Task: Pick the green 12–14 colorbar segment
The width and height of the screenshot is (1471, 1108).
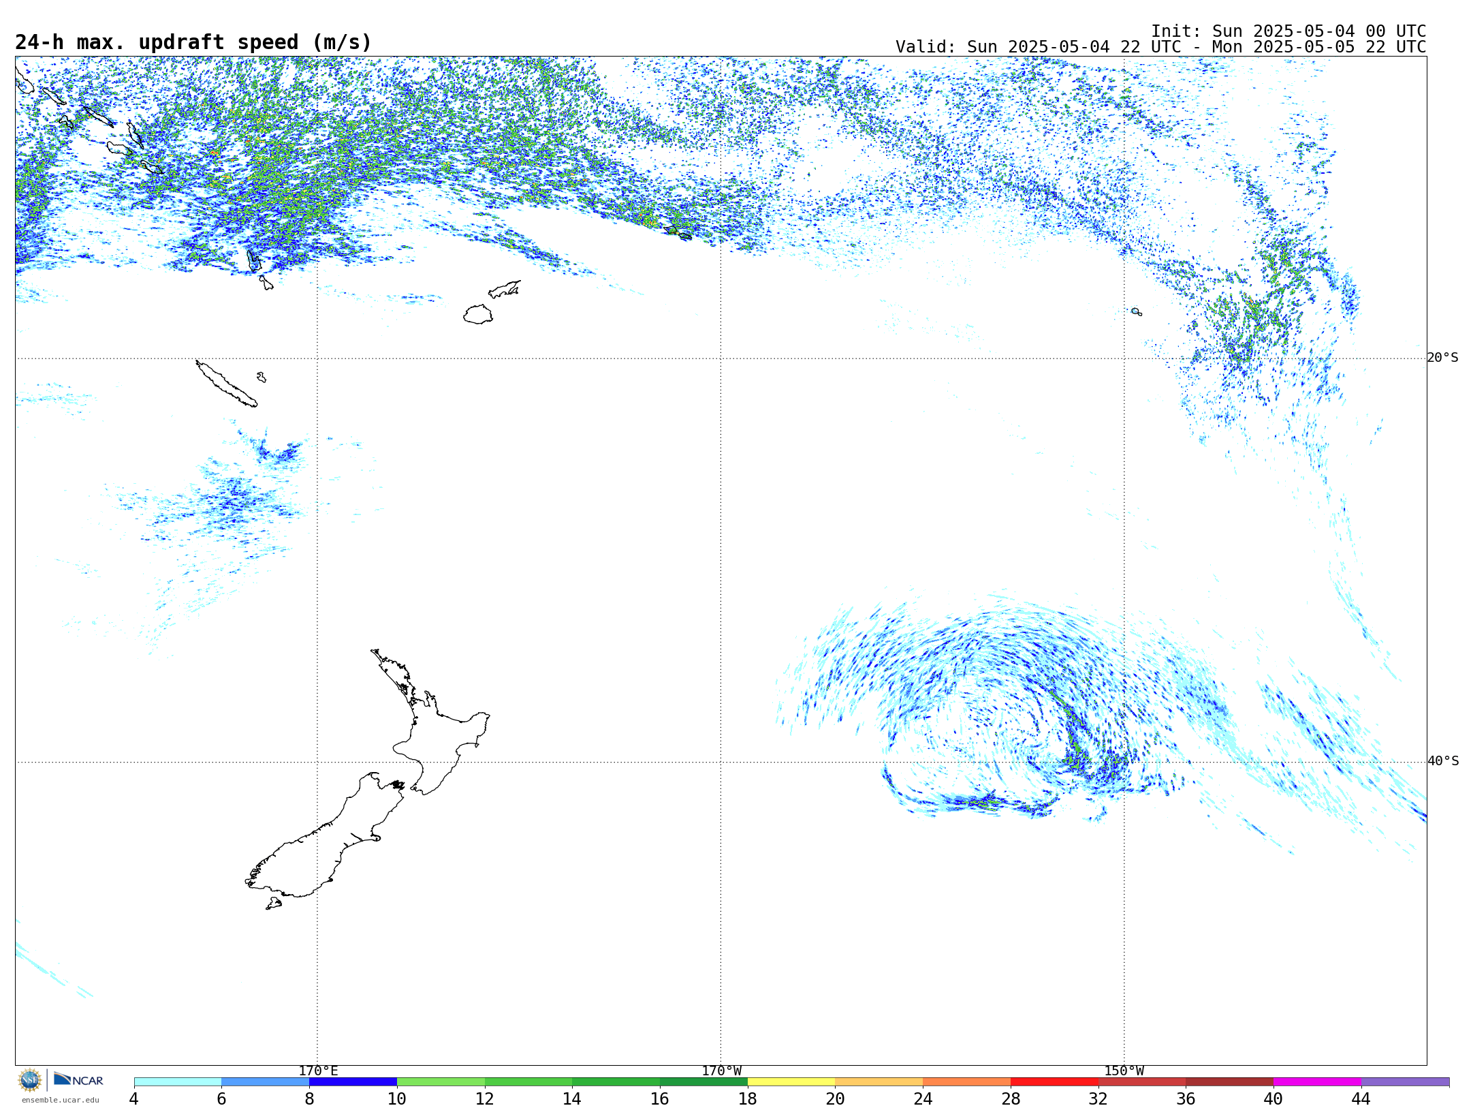Action: click(x=528, y=1081)
